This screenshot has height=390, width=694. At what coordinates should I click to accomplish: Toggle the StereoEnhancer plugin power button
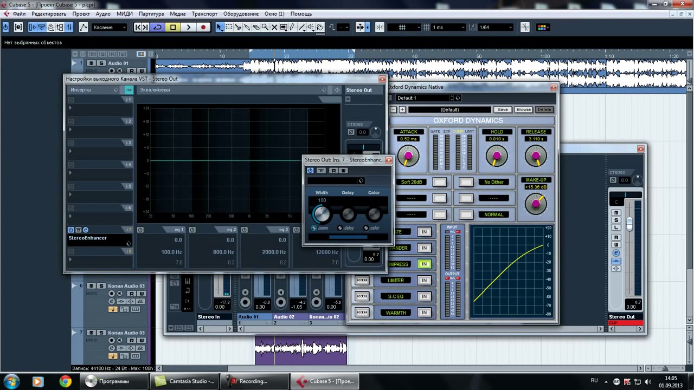(x=310, y=171)
